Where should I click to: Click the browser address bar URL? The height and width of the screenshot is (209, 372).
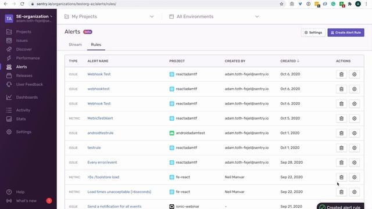click(76, 4)
